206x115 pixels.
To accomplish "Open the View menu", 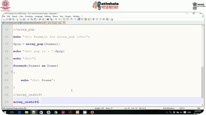I will coord(21,16).
